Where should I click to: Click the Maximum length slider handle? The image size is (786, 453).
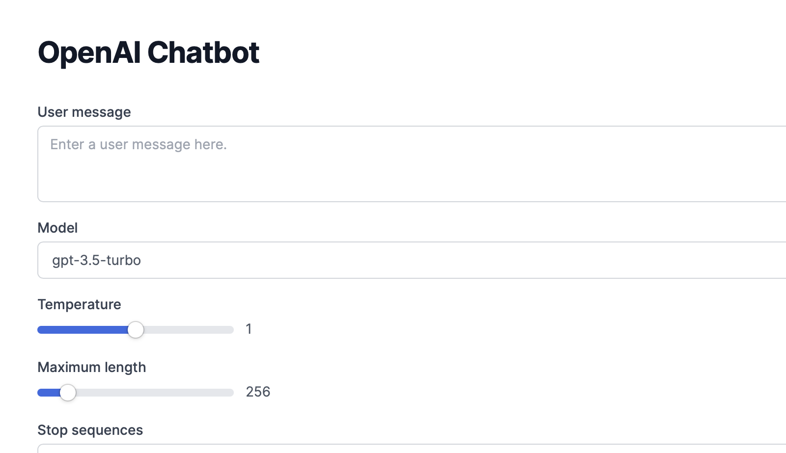pyautogui.click(x=68, y=393)
